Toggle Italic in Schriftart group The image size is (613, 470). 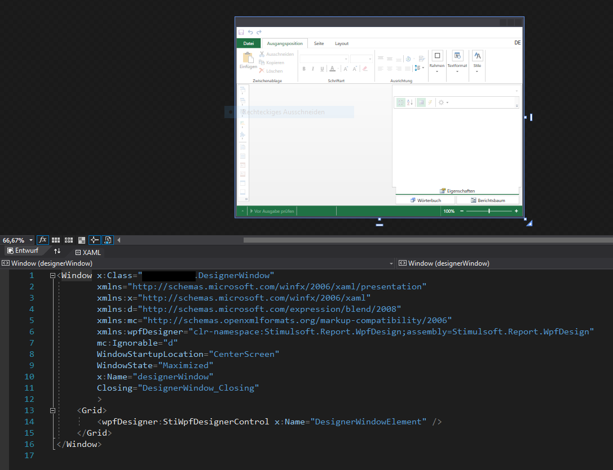click(x=313, y=69)
